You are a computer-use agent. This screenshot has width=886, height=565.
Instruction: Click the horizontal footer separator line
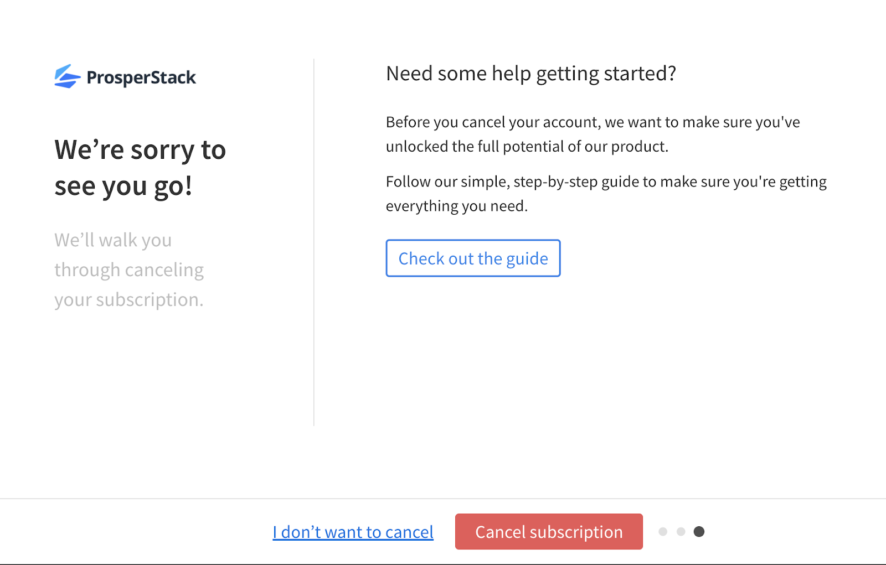click(x=443, y=499)
